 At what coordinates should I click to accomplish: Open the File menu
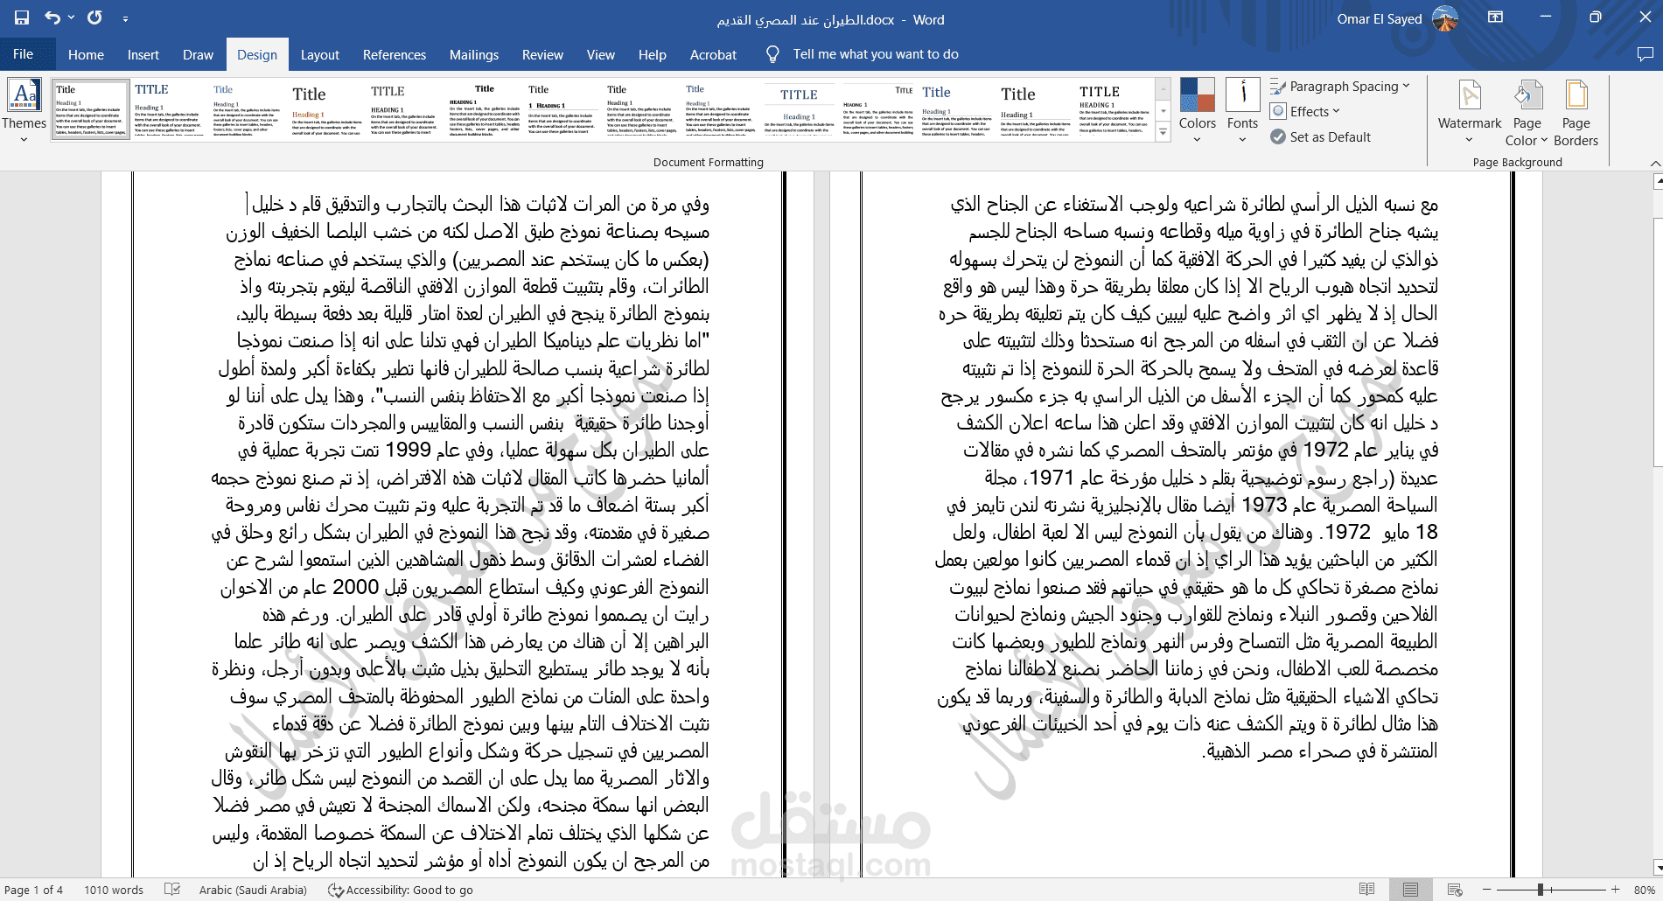click(x=24, y=54)
